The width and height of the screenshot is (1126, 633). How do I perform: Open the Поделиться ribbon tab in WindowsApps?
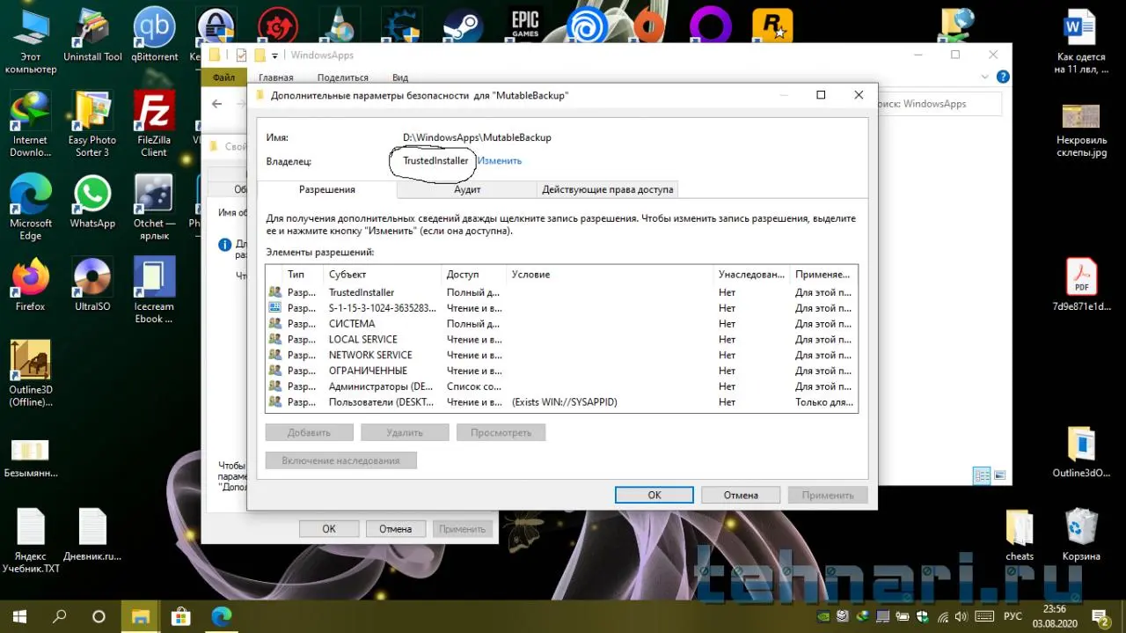343,77
